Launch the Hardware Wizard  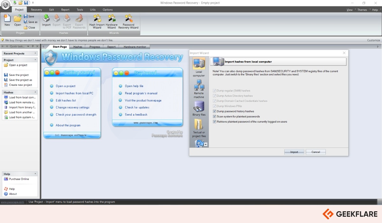111,22
